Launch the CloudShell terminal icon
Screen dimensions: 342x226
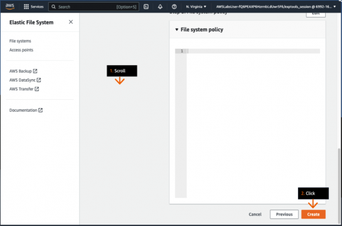tap(146, 7)
